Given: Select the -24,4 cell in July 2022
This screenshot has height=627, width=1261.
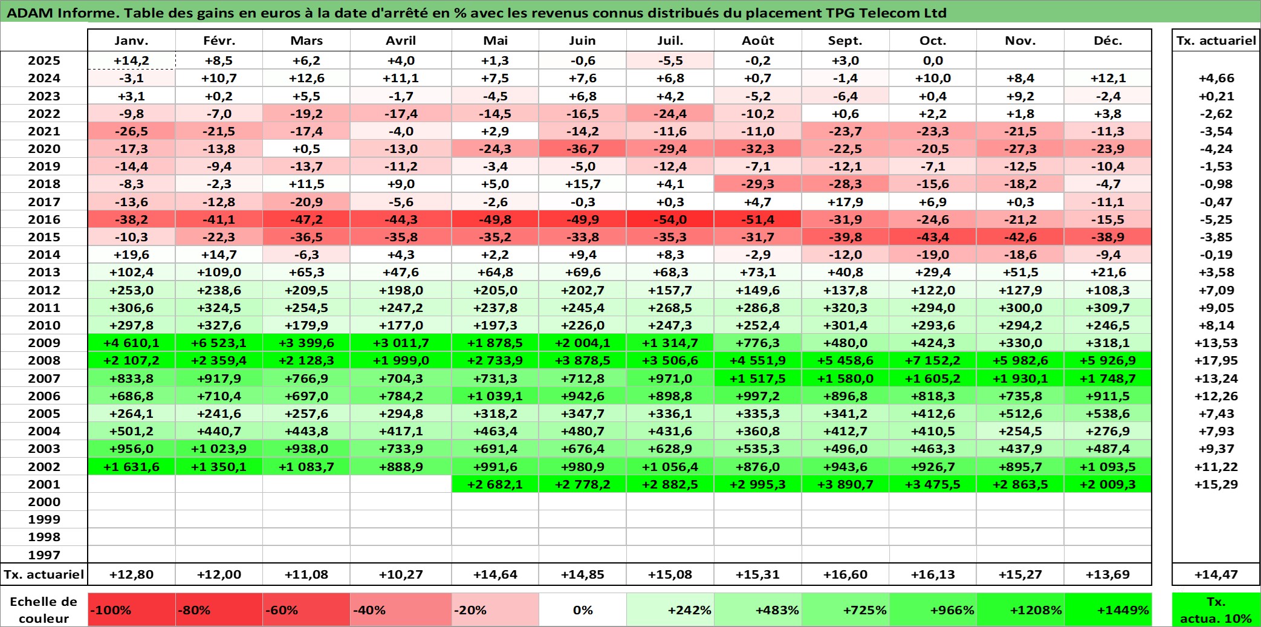Looking at the screenshot, I should pos(670,114).
